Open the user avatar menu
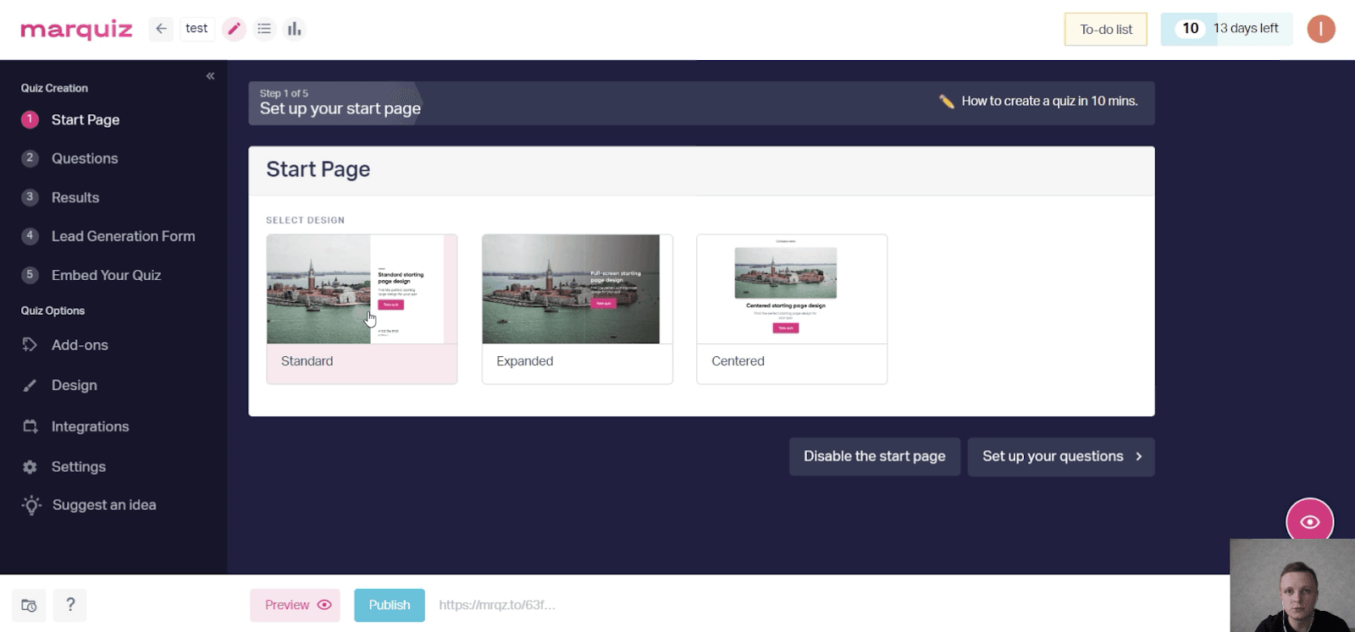 pos(1320,29)
